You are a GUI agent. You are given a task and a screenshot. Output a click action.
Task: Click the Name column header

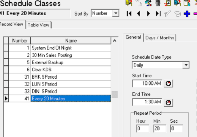tap(71, 40)
